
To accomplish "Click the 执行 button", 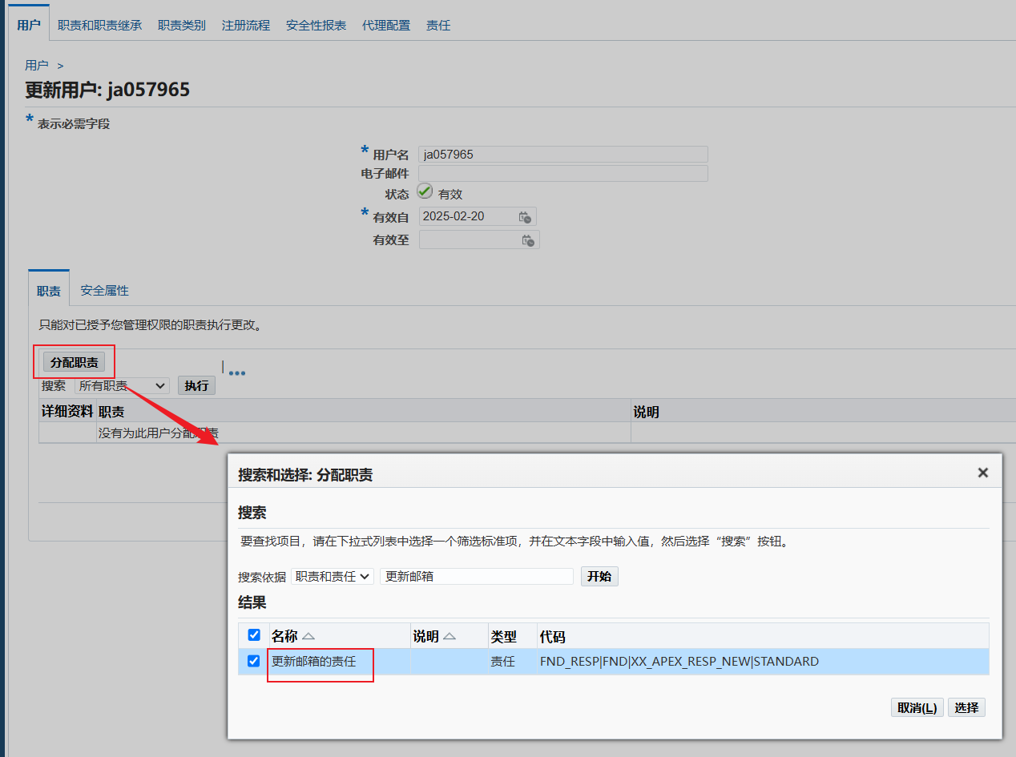I will click(x=196, y=386).
